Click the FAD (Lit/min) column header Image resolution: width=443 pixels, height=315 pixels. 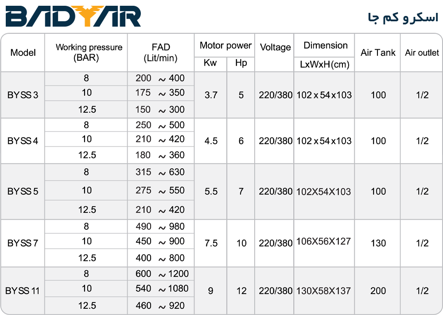[160, 52]
